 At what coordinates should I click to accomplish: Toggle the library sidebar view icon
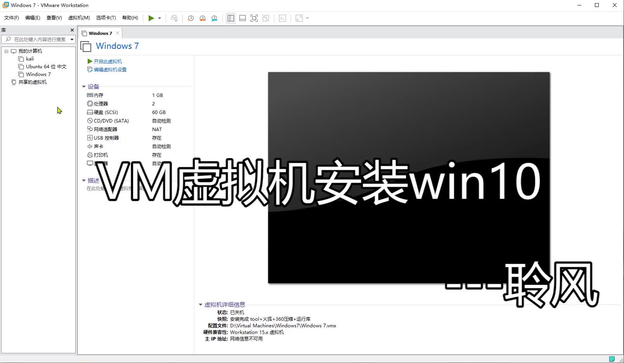point(231,18)
